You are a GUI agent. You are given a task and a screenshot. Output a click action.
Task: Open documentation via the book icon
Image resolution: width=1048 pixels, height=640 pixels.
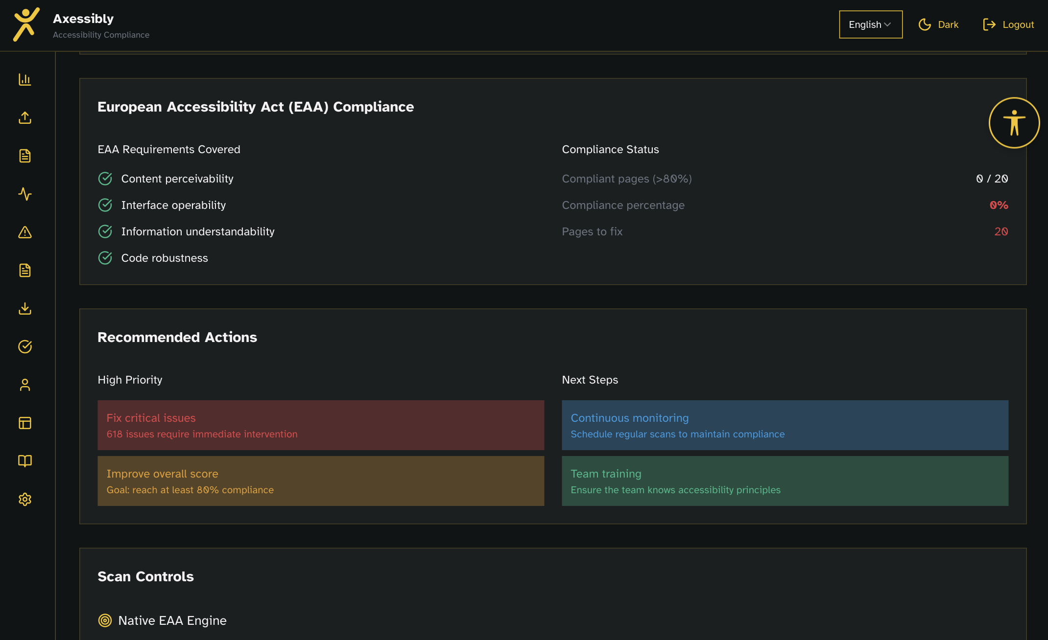pyautogui.click(x=25, y=461)
